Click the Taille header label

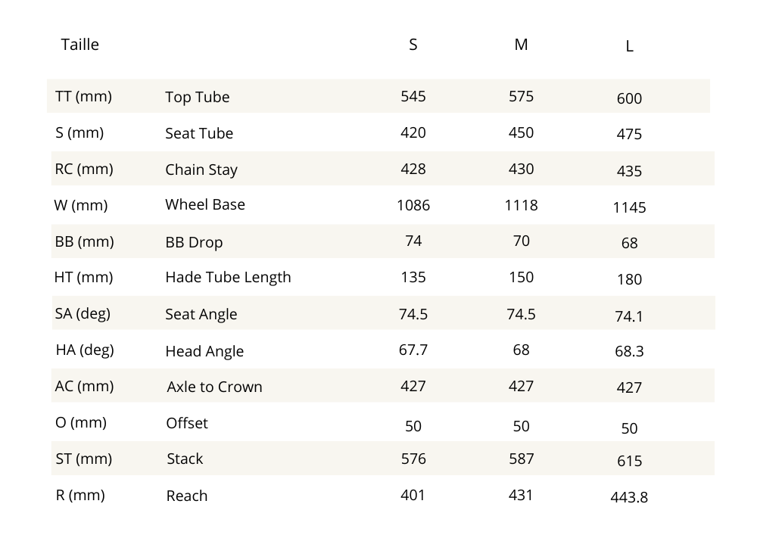tap(79, 45)
